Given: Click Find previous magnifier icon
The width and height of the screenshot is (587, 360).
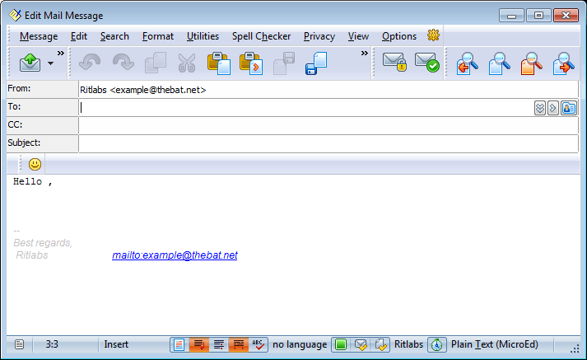Looking at the screenshot, I should click(x=467, y=63).
